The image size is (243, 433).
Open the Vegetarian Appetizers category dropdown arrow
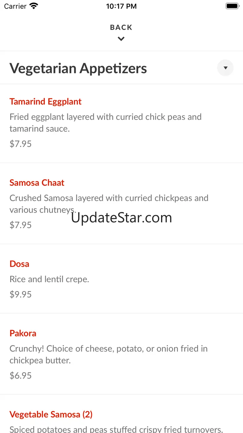225,68
